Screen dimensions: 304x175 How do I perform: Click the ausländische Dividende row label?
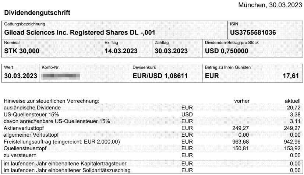(x=32, y=108)
